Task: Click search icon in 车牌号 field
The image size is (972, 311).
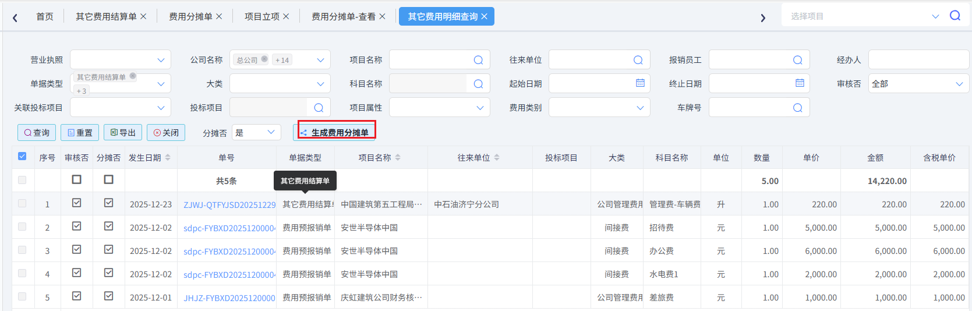Action: (x=797, y=108)
